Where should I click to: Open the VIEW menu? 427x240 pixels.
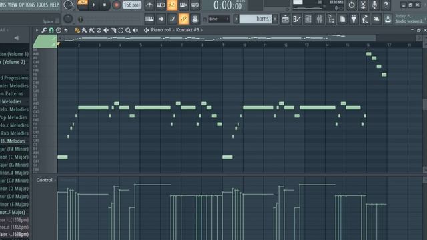point(12,5)
